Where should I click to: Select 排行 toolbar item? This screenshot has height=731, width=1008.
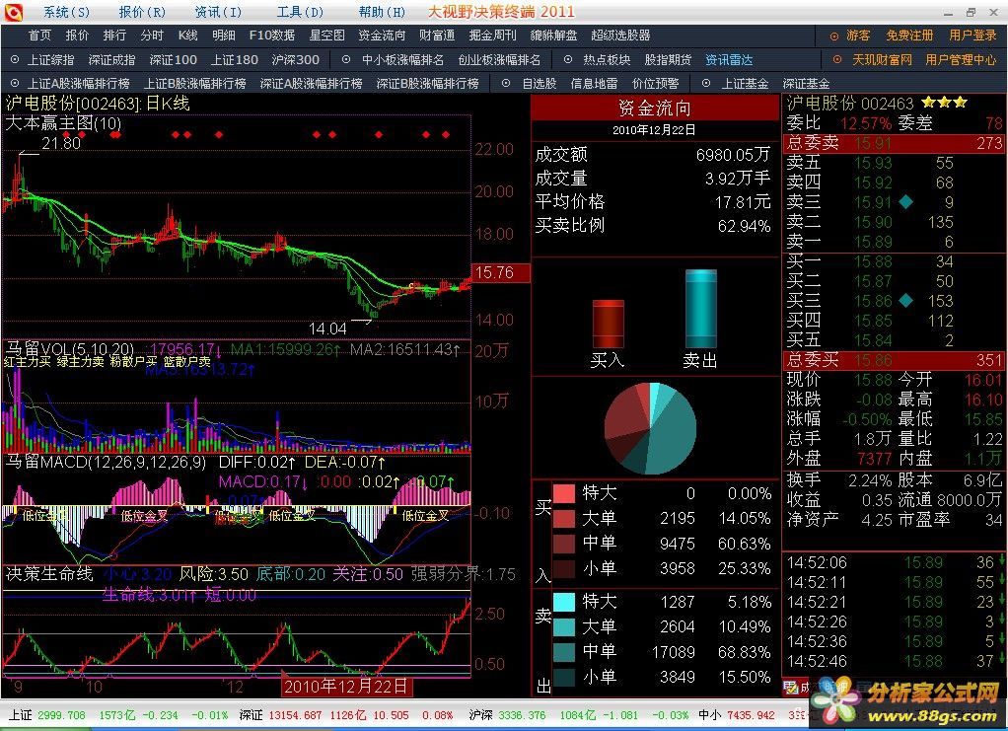pyautogui.click(x=114, y=36)
